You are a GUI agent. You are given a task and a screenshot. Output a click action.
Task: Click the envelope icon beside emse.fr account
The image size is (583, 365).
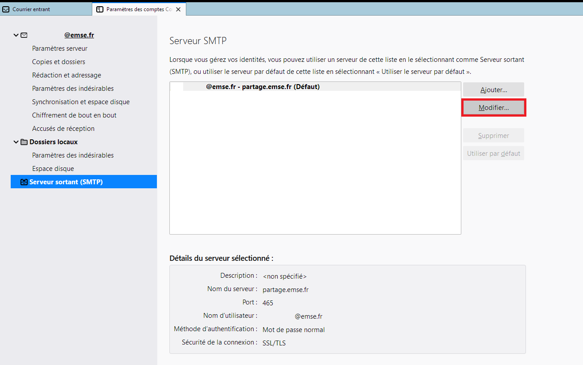[24, 35]
